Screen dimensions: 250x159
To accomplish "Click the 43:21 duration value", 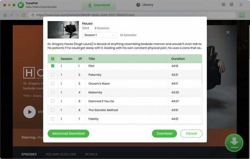I will [175, 75].
